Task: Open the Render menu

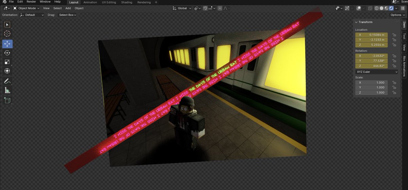Action: coord(31,2)
